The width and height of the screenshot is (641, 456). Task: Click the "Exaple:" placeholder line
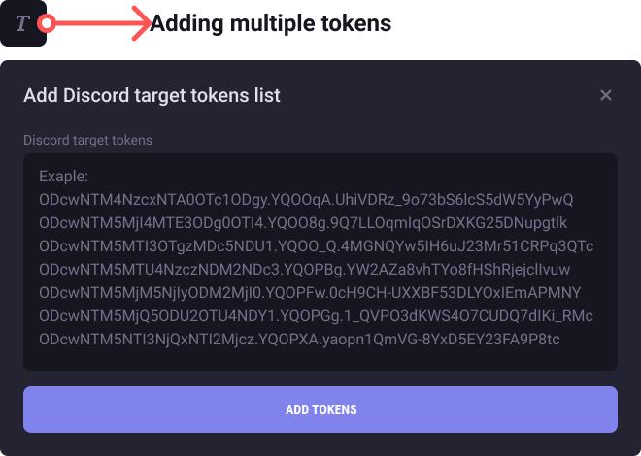(x=64, y=177)
